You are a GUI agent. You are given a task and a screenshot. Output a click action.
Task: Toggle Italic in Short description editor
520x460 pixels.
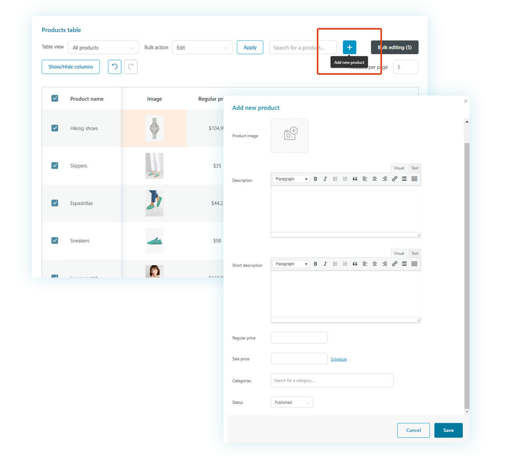pyautogui.click(x=325, y=264)
